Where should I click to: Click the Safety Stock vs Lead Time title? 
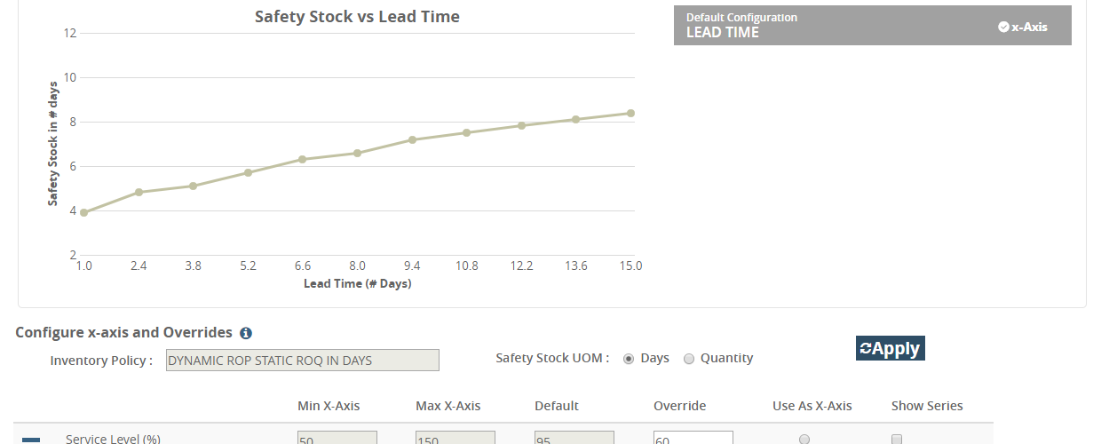tap(357, 17)
